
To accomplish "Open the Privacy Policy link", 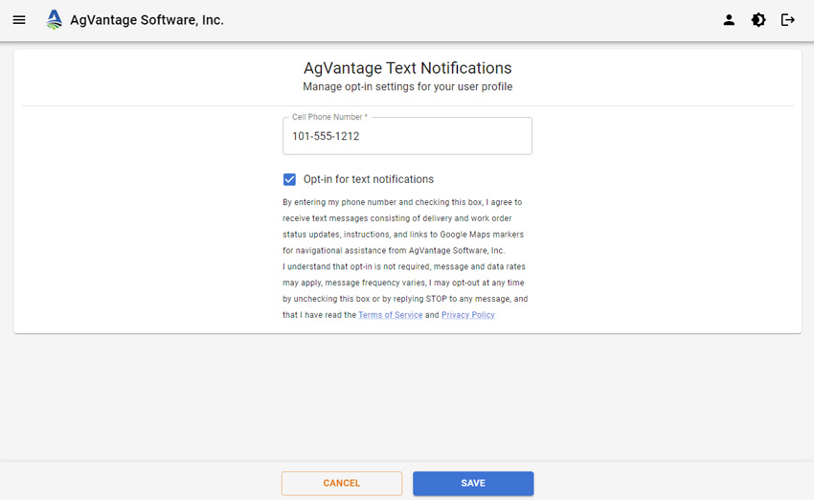I will (467, 314).
